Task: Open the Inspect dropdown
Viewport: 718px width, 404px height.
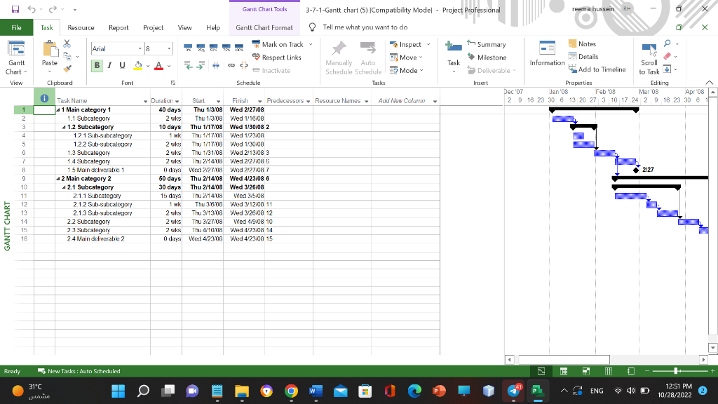Action: [409, 44]
